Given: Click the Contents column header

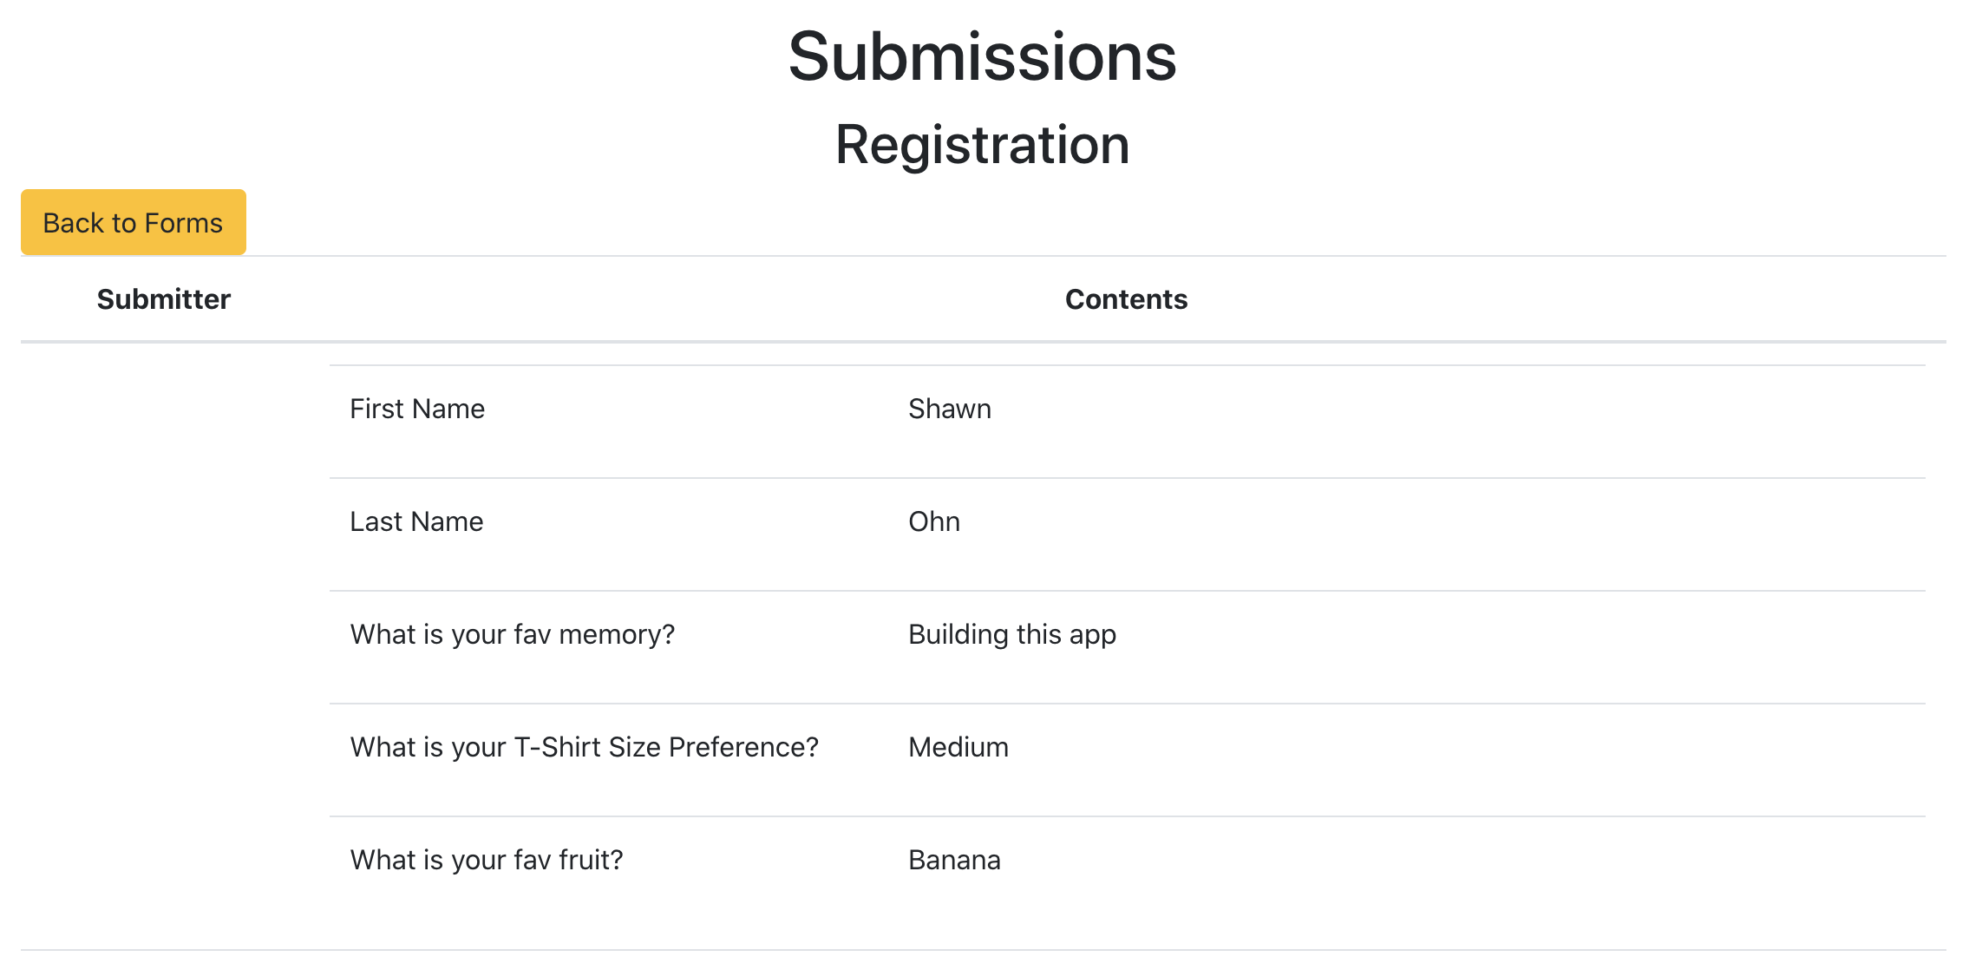Looking at the screenshot, I should pos(1127,298).
